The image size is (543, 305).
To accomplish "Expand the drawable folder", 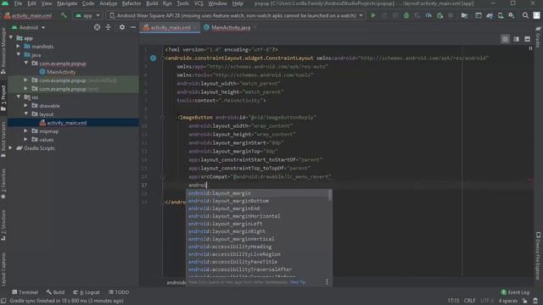I will pos(25,105).
